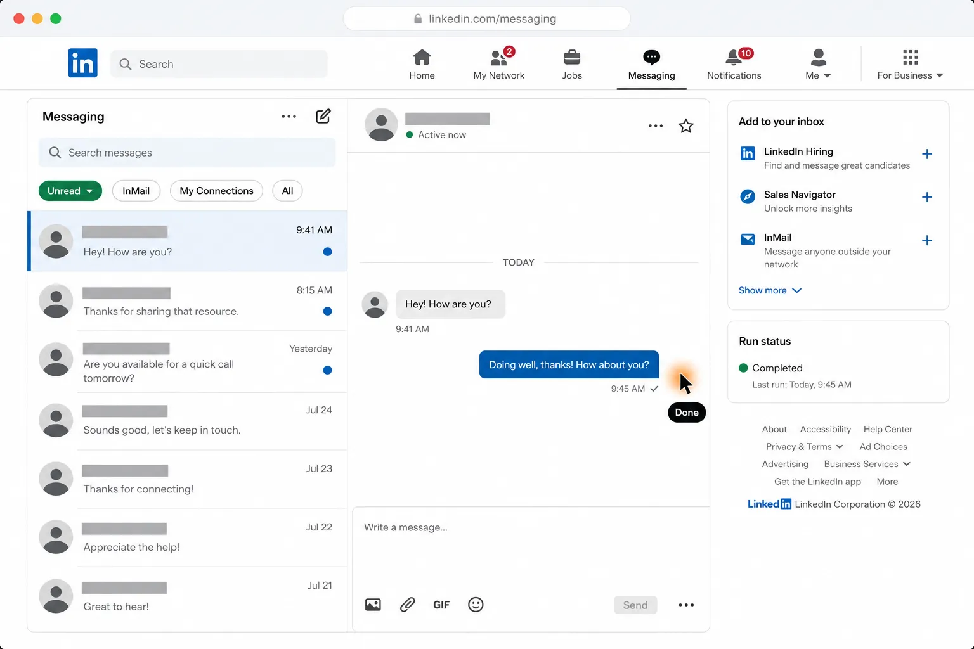974x649 pixels.
Task: Compose a new message
Action: coord(323,116)
